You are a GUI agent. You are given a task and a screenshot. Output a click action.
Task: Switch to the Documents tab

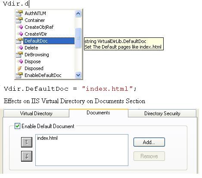[x=99, y=113]
